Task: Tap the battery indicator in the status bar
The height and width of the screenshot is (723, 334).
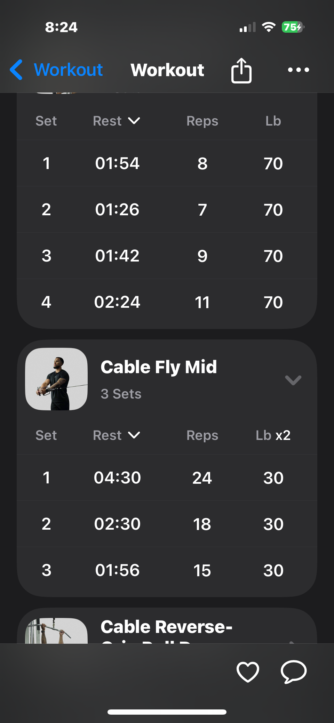Action: 293,27
